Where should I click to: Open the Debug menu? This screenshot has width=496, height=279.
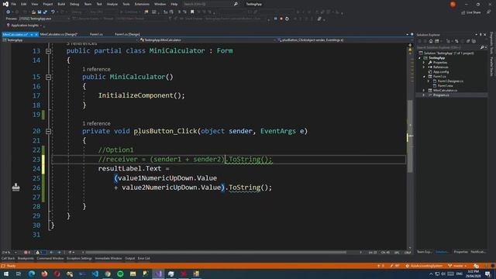(x=74, y=4)
